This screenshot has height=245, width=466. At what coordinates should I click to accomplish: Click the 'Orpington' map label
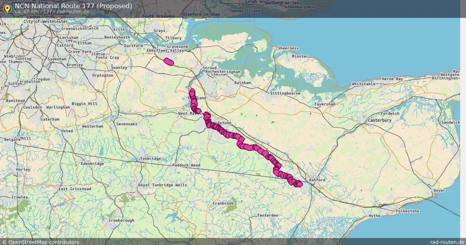pyautogui.click(x=103, y=75)
